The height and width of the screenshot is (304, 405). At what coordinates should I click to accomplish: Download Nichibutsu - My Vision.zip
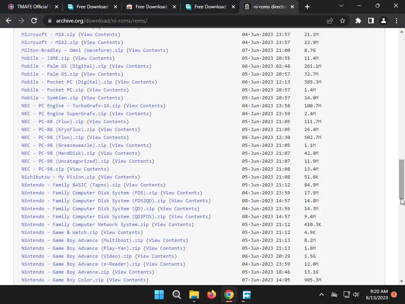[58, 177]
